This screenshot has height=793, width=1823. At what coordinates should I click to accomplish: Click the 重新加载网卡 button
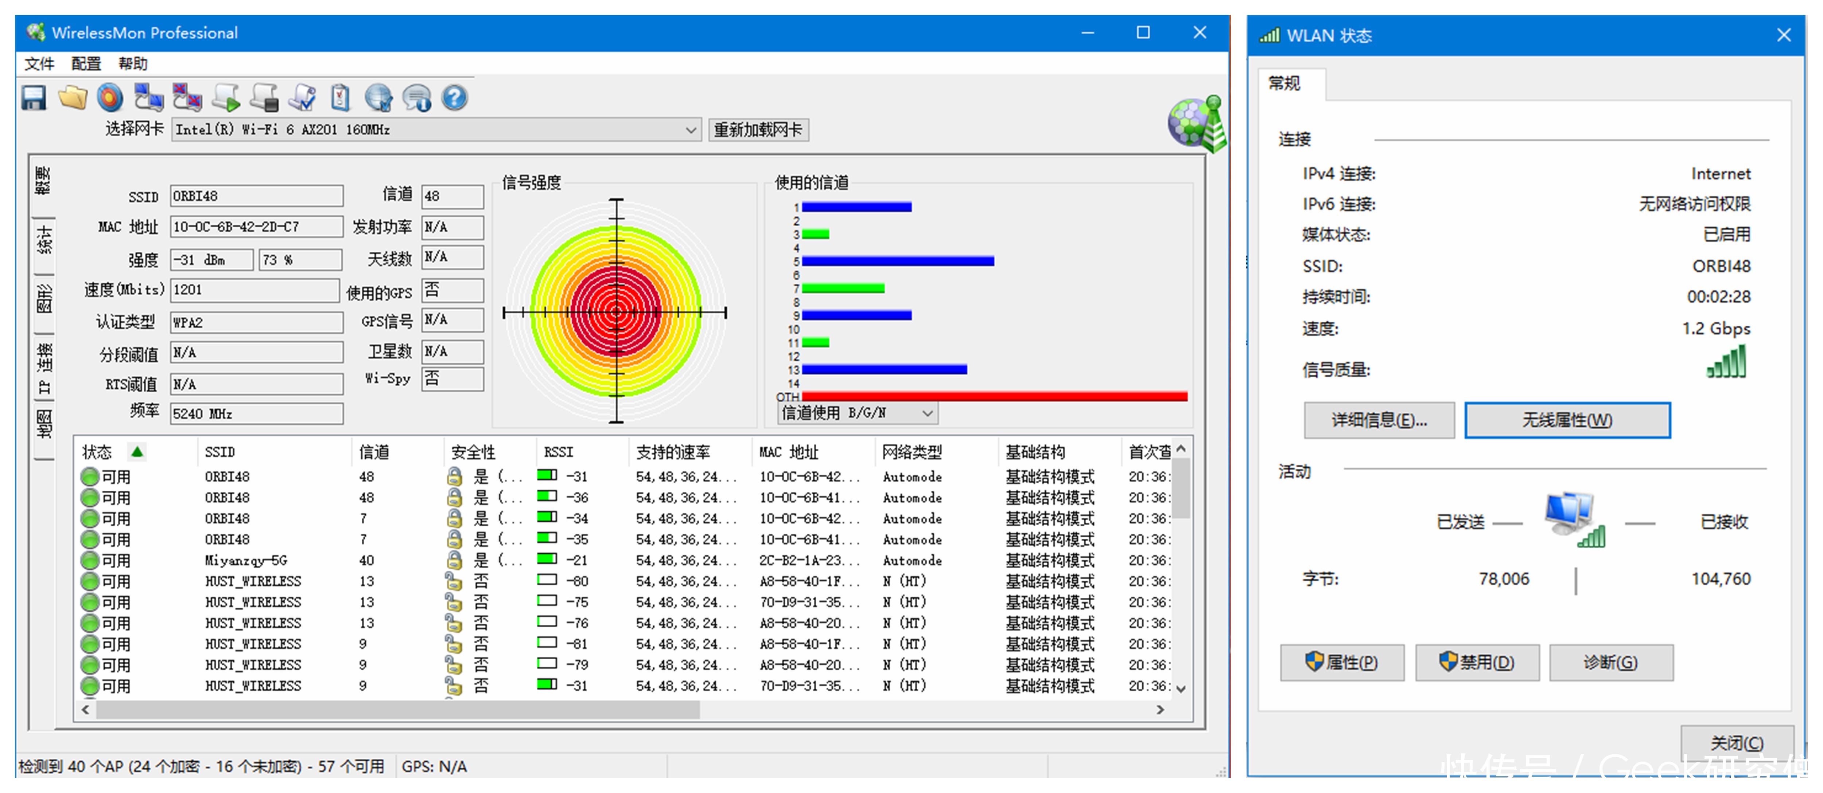[757, 130]
